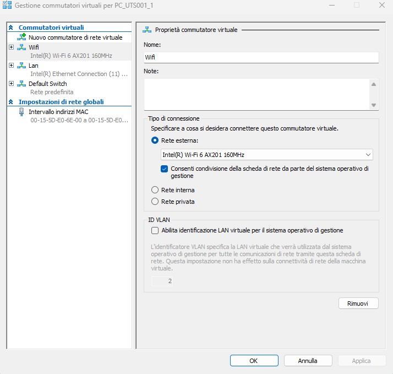Click the Nome text field
Screen dimensions: 393x374
[261, 57]
